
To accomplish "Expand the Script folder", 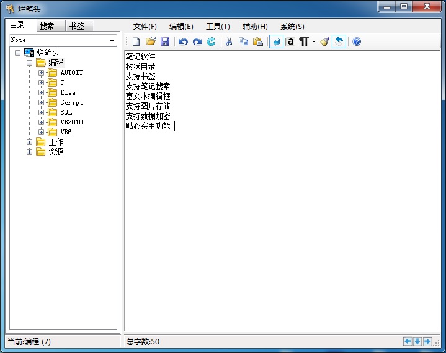I will click(x=41, y=102).
